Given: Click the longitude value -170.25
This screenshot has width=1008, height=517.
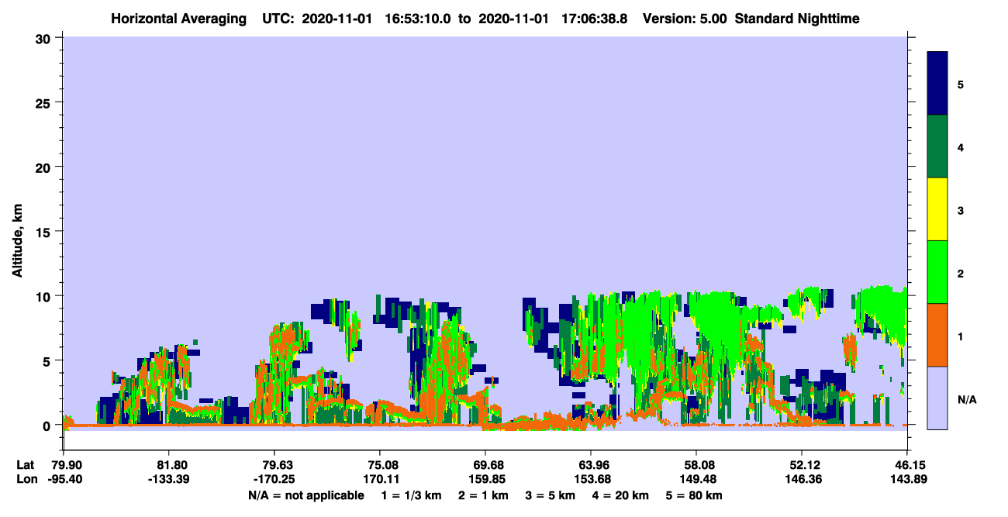Looking at the screenshot, I should [274, 479].
